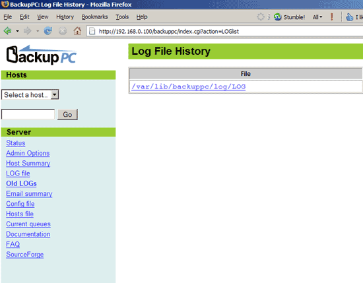
Task: Open the Status link
Action: [16, 143]
